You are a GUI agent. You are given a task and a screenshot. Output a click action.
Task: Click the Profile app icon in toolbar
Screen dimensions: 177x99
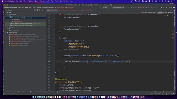(x=138, y=7)
